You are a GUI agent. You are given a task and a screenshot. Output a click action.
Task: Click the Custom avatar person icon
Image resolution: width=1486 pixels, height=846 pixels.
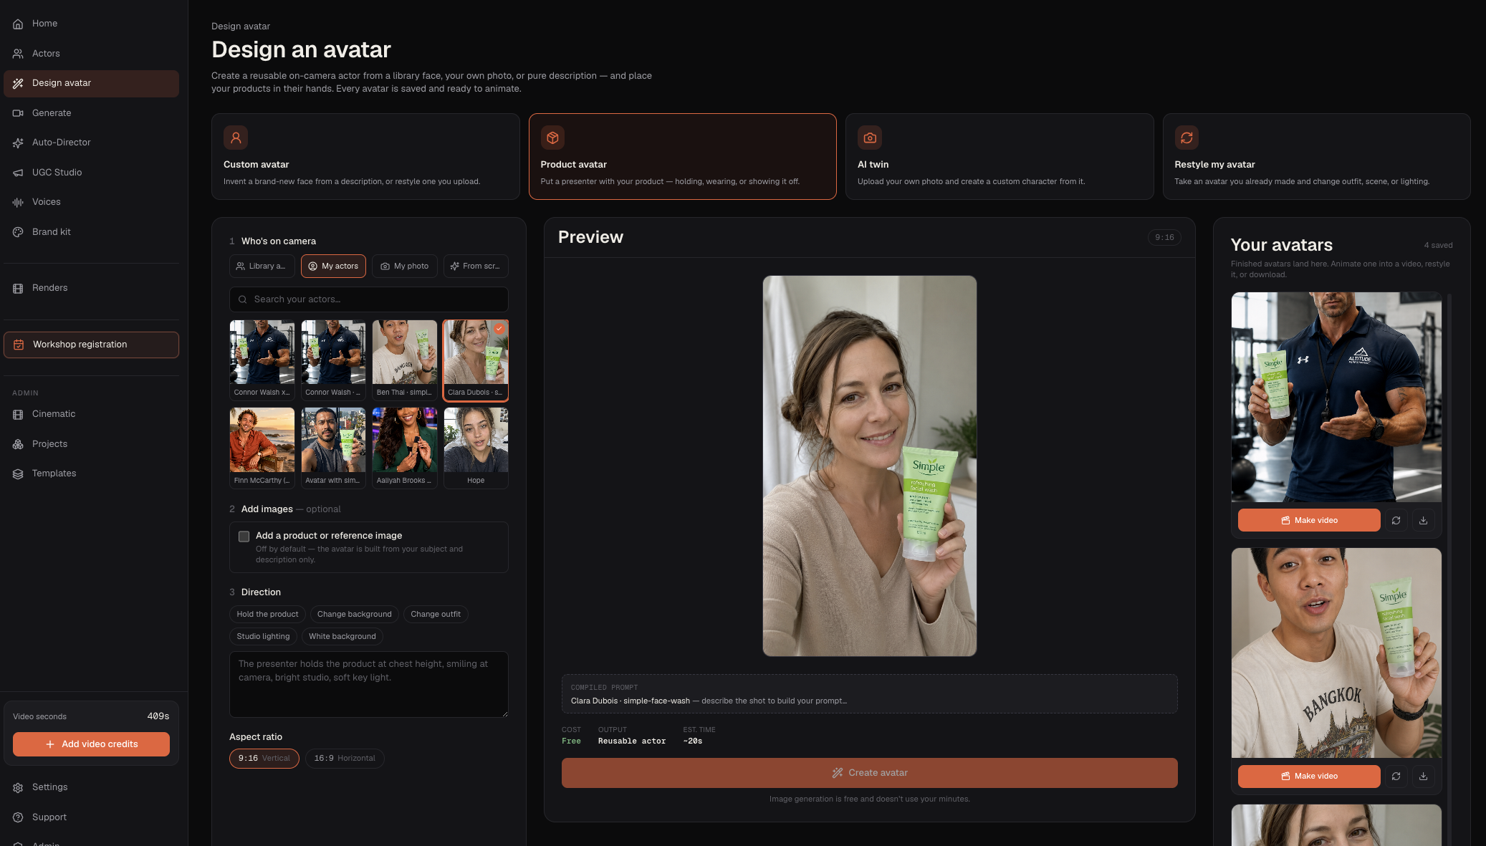pyautogui.click(x=236, y=138)
